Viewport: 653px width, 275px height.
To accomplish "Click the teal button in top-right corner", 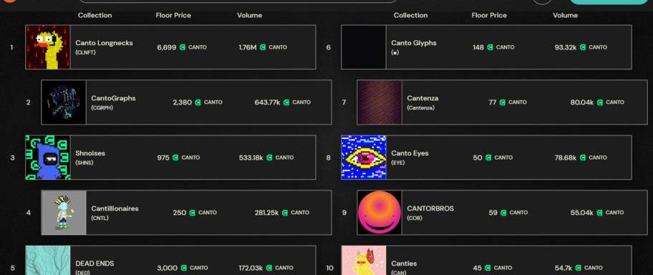I will pos(609,1).
